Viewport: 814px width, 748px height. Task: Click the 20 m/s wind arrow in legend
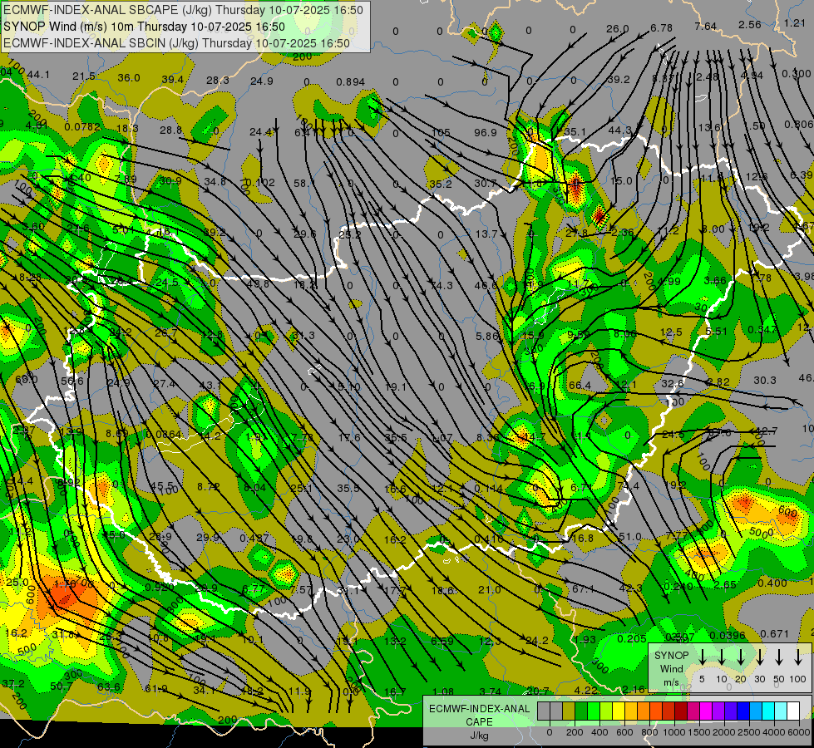(x=740, y=657)
